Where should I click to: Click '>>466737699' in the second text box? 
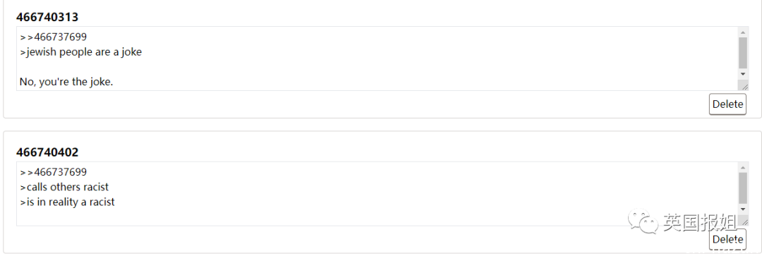54,172
